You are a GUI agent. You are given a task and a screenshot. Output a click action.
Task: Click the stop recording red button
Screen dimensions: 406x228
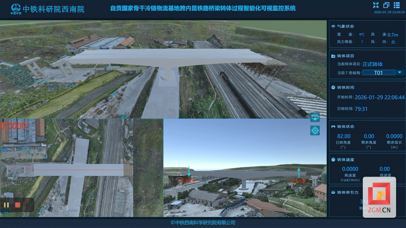18,205
